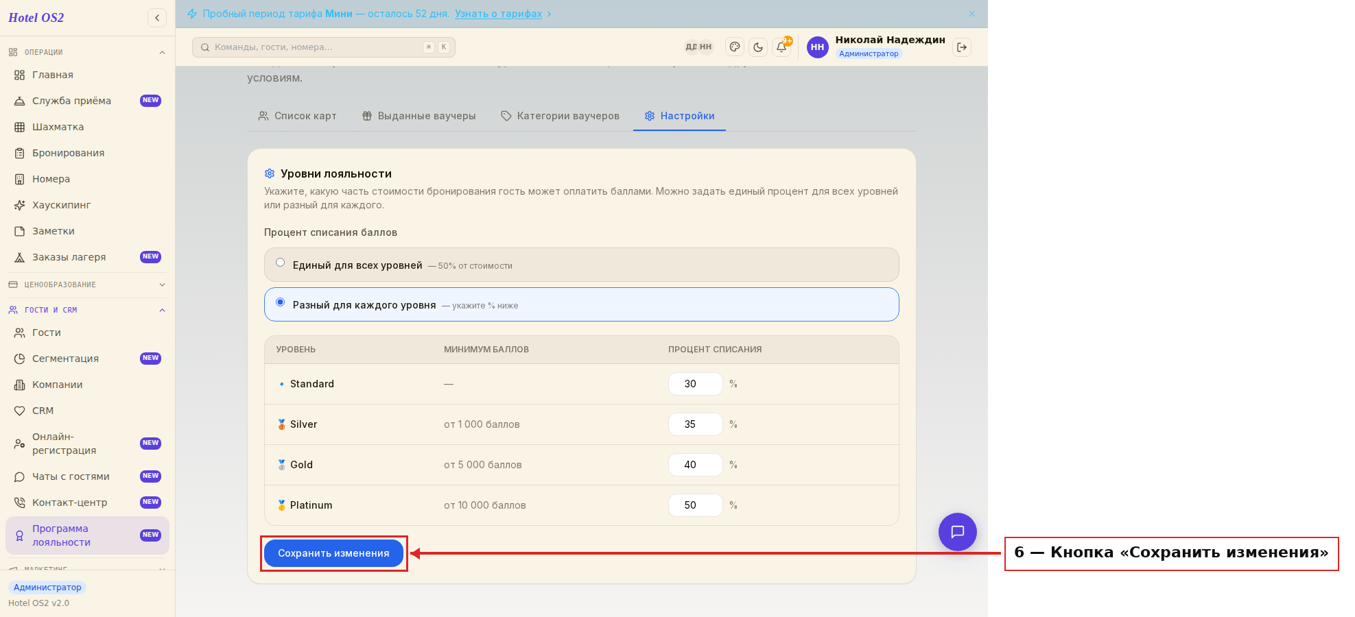Focus the commands search box
1355x617 pixels.
[x=324, y=47]
